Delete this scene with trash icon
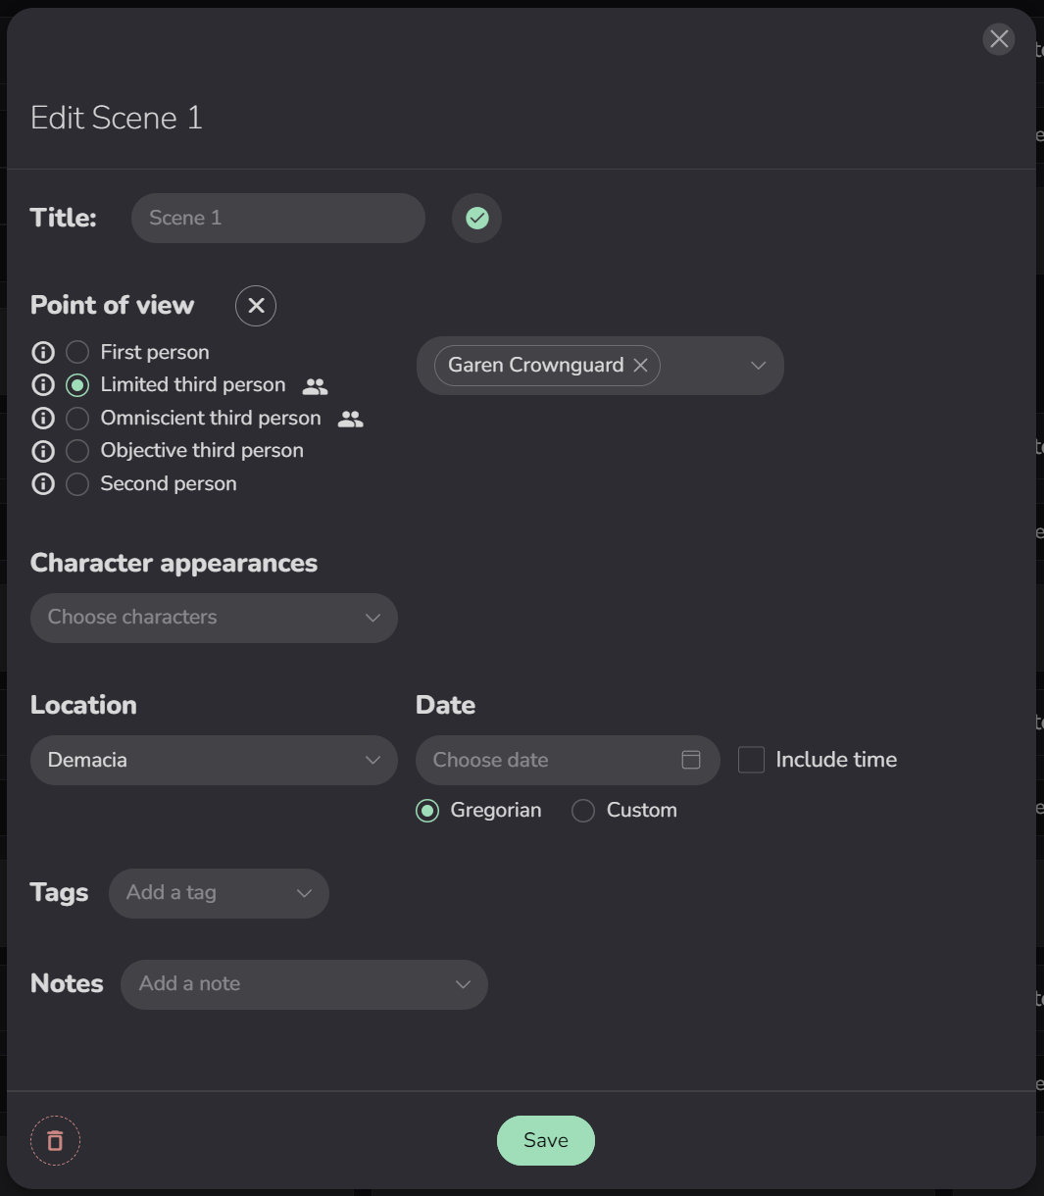Image resolution: width=1044 pixels, height=1196 pixels. pos(56,1141)
